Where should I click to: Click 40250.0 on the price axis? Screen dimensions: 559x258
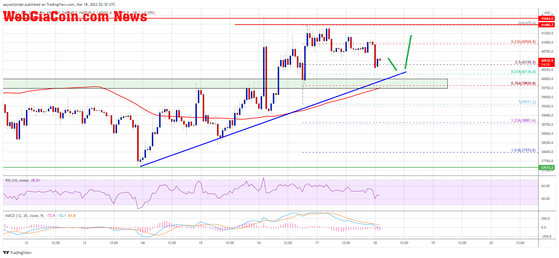click(x=547, y=70)
